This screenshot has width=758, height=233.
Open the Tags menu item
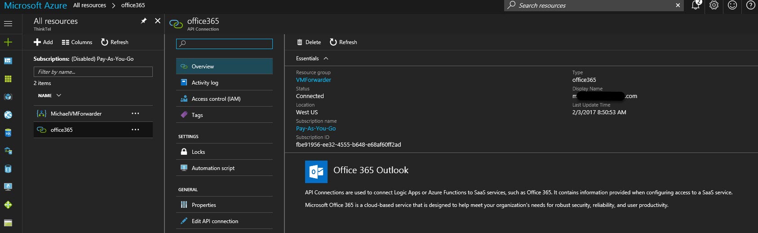(x=224, y=115)
